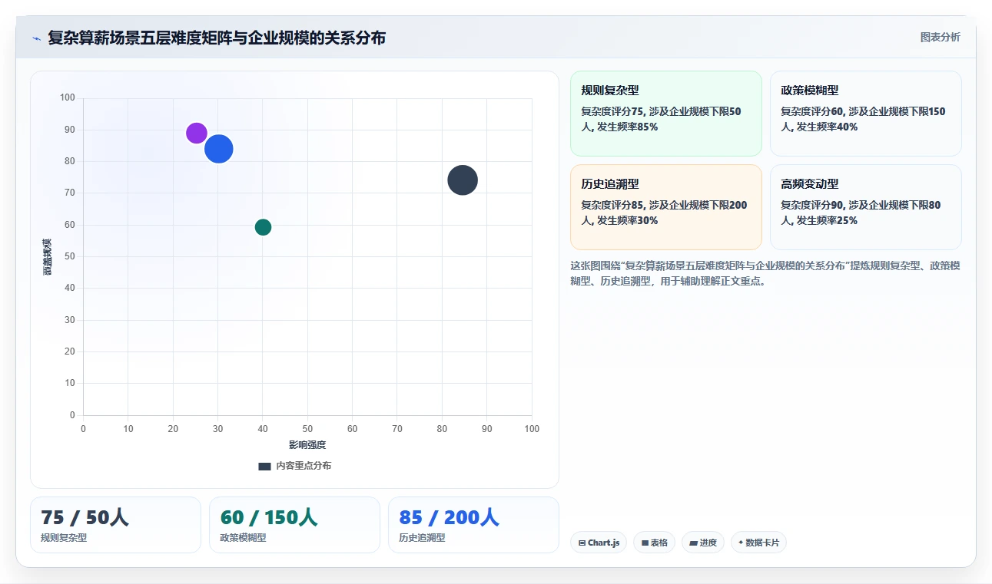The width and height of the screenshot is (992, 584).
Task: Select the 85 / 200人 stat card
Action: click(473, 525)
